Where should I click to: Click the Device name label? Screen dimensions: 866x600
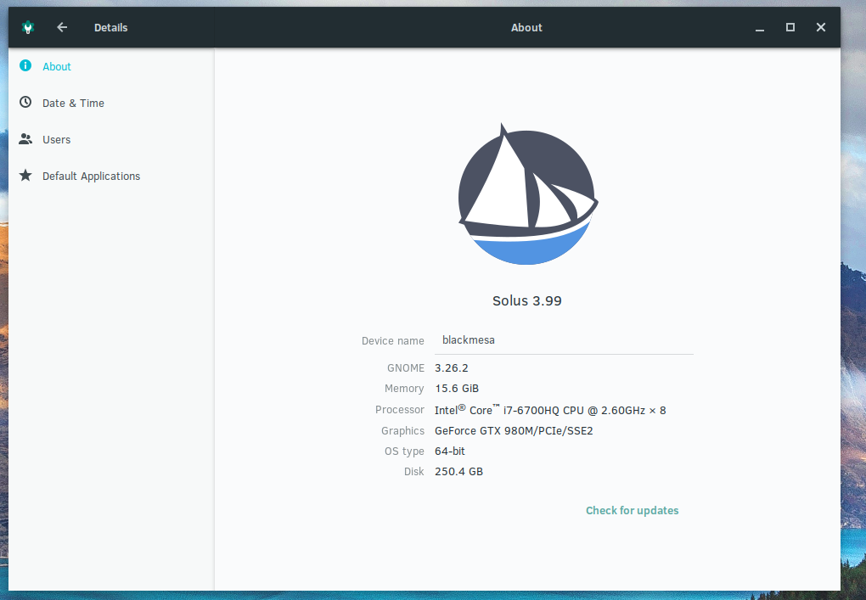coord(393,341)
